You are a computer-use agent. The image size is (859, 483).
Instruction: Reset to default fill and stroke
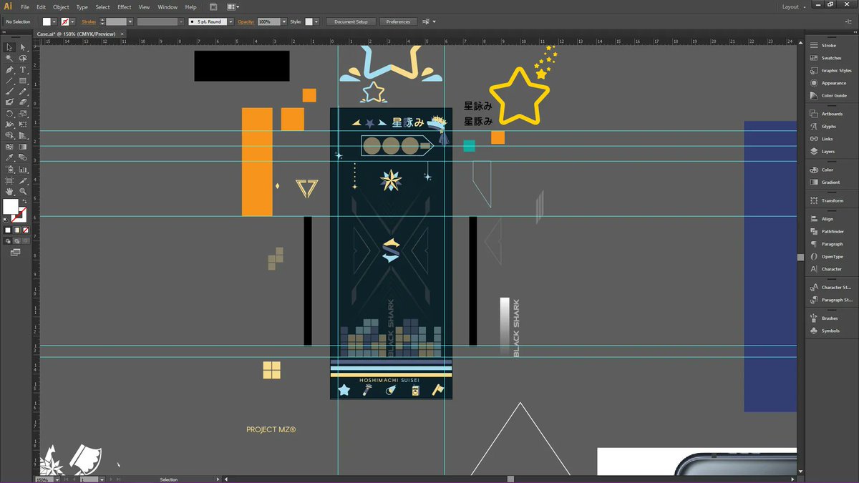click(7, 220)
